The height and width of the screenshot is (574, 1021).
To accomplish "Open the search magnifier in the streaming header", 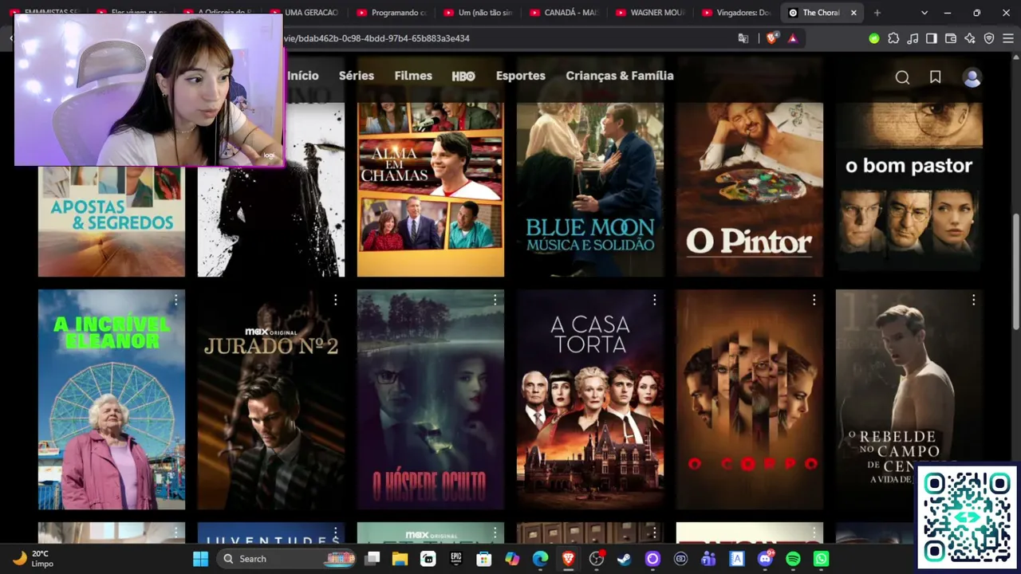I will coord(902,77).
